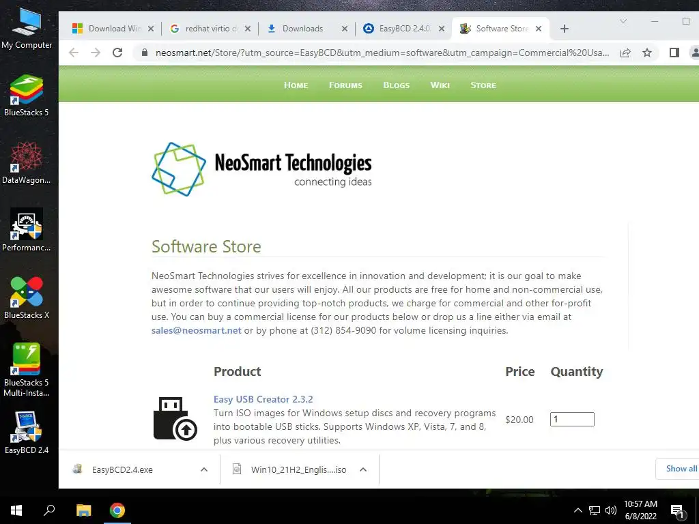Open tab search dropdown arrow
The image size is (699, 524).
point(623,21)
